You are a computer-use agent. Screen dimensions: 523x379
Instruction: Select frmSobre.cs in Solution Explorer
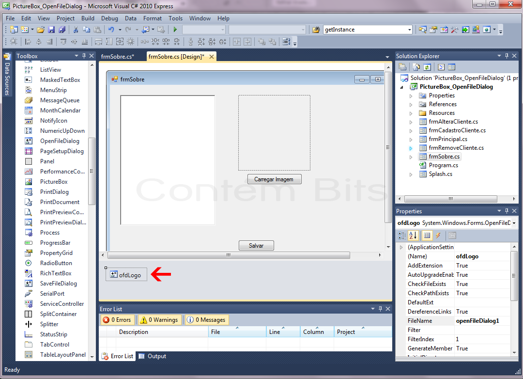tap(444, 157)
